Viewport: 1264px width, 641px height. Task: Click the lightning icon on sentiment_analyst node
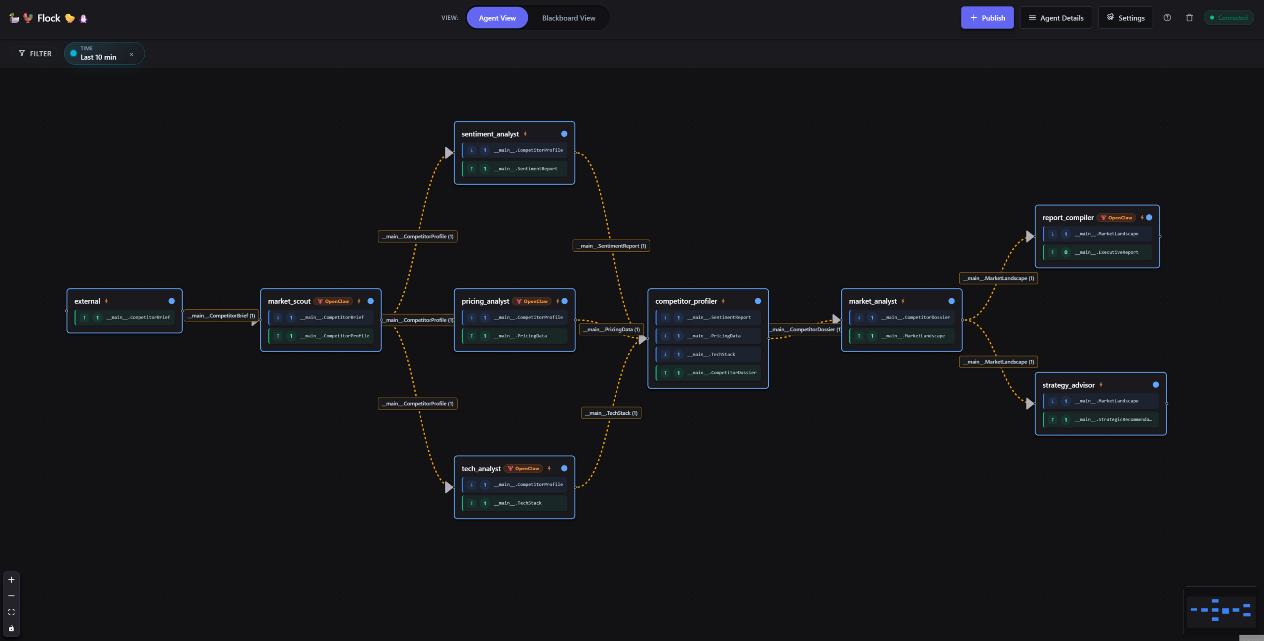(x=525, y=134)
